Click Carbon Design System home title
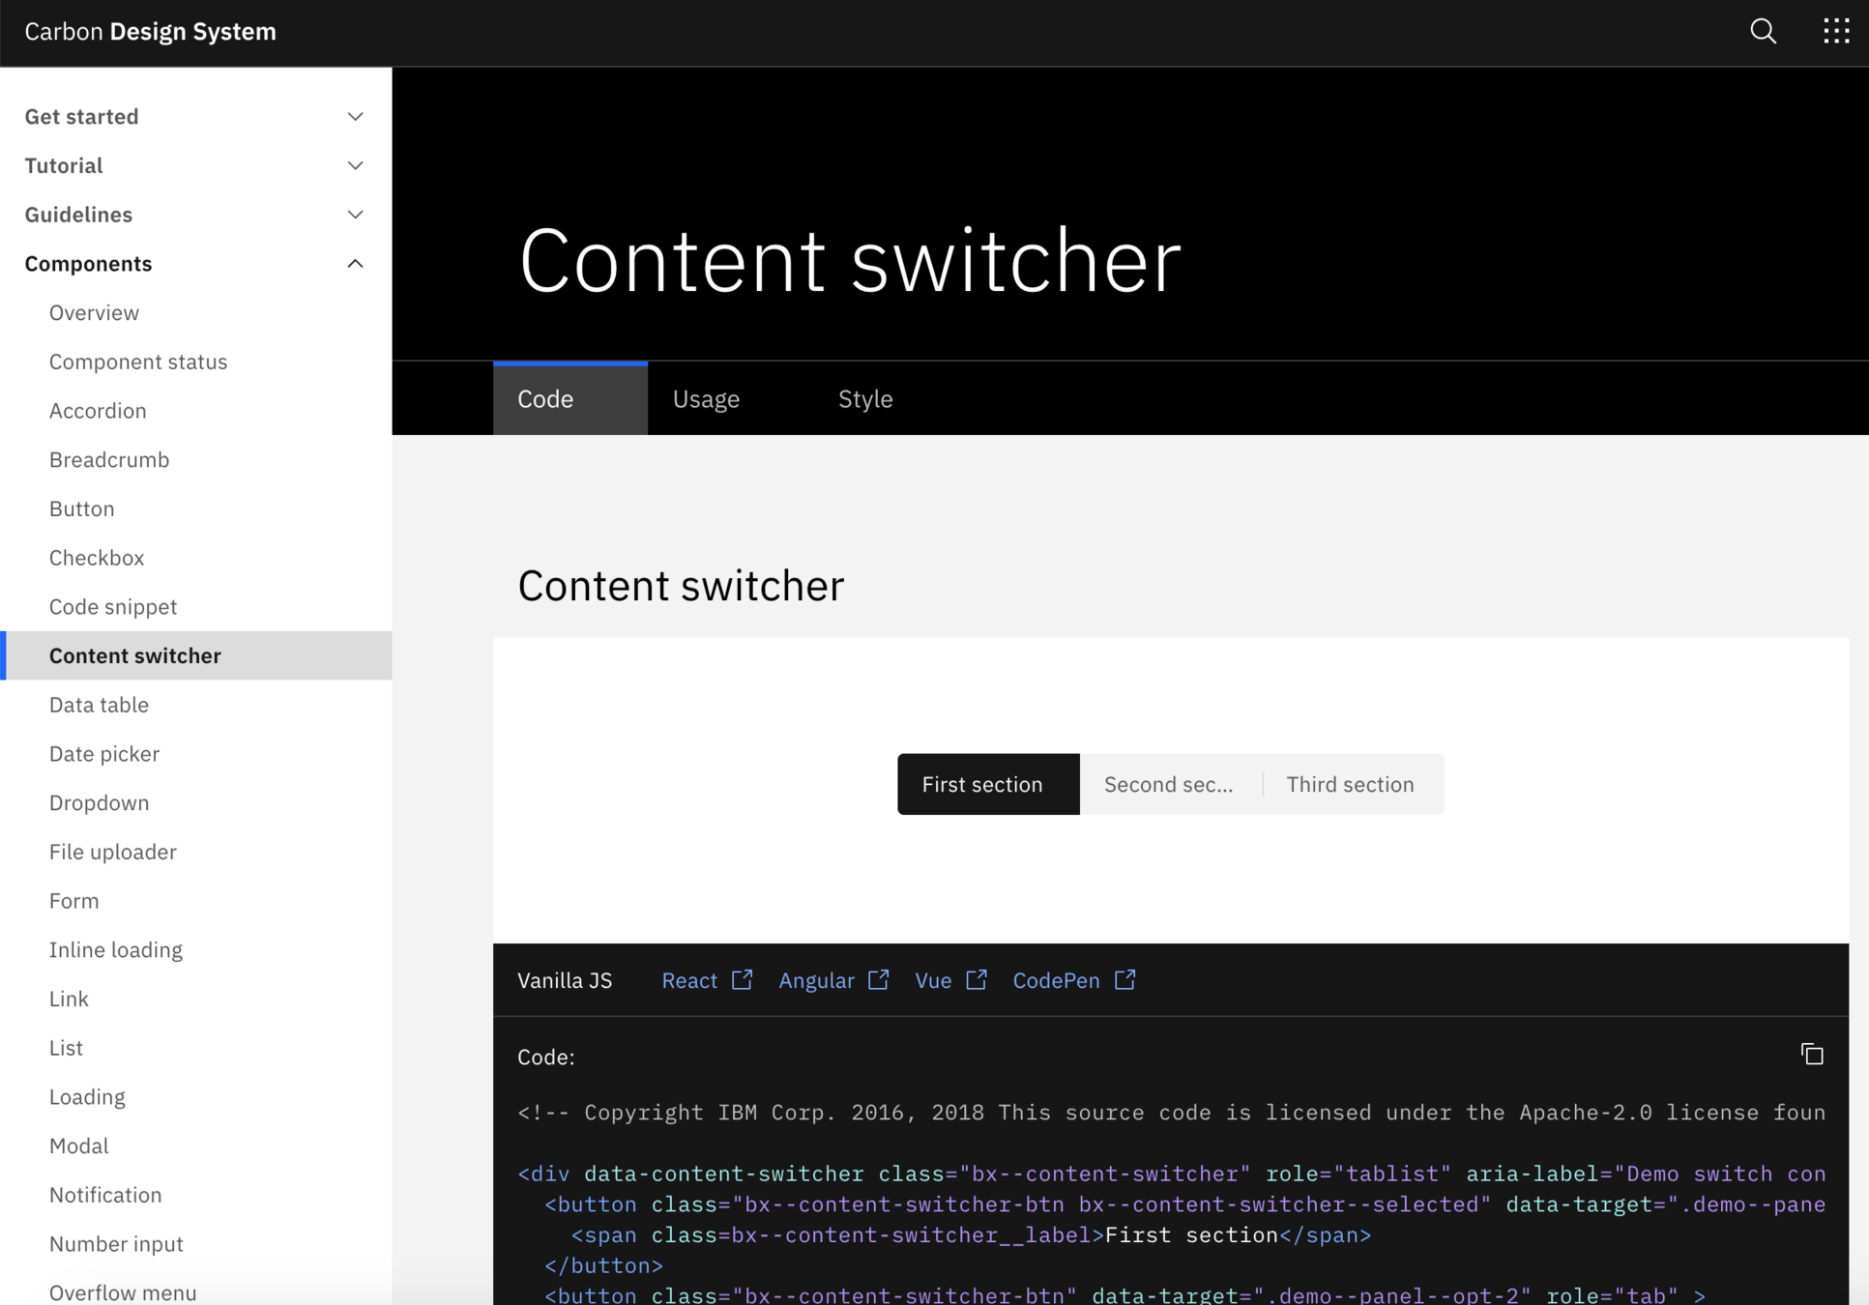This screenshot has width=1869, height=1305. (x=151, y=32)
